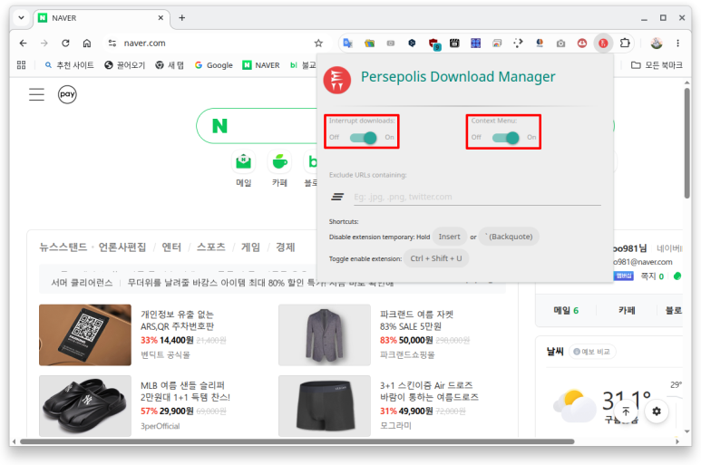Click the 서머 클리어런스 link
The height and width of the screenshot is (465, 701).
point(82,283)
